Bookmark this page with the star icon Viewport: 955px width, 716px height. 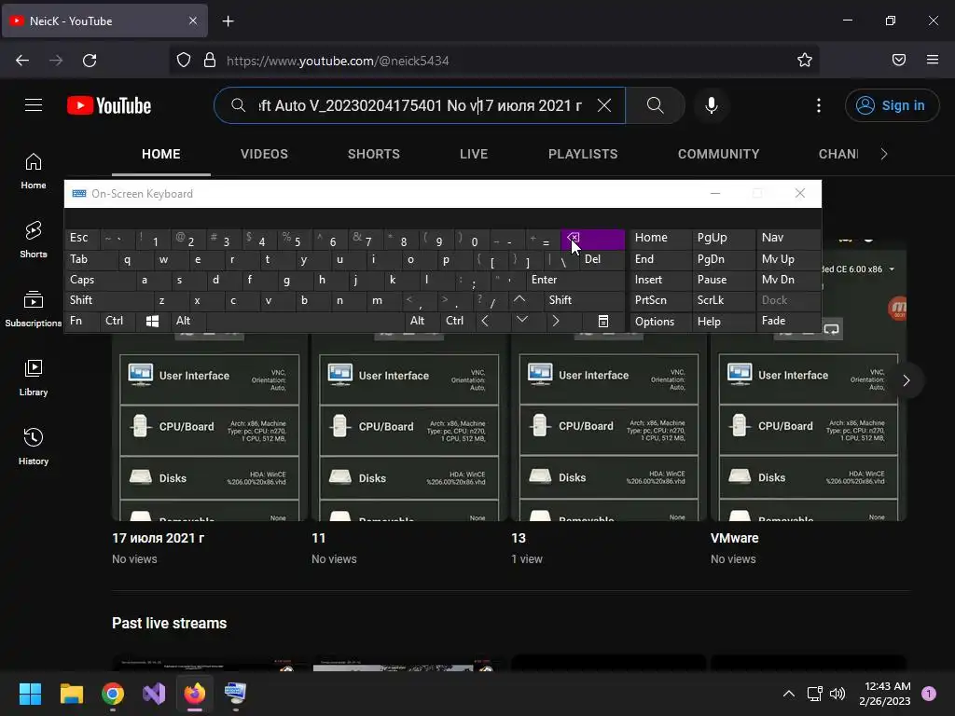(805, 60)
